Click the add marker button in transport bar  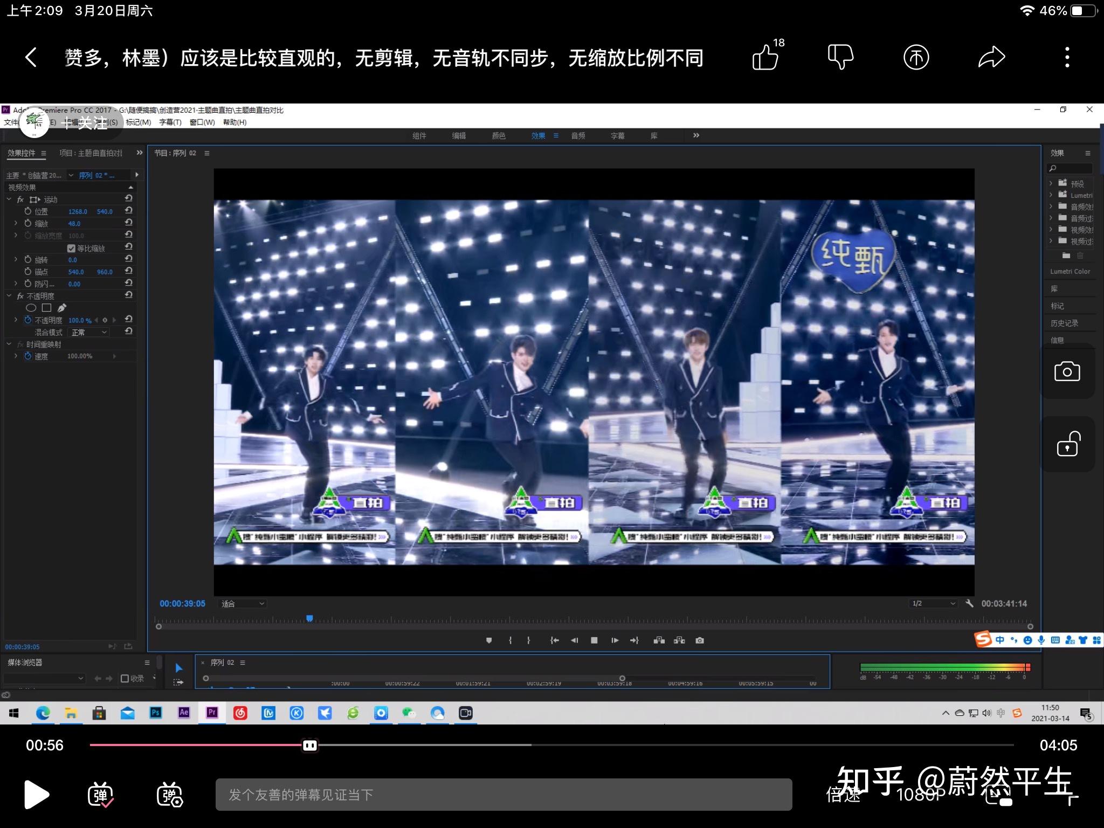pos(489,640)
